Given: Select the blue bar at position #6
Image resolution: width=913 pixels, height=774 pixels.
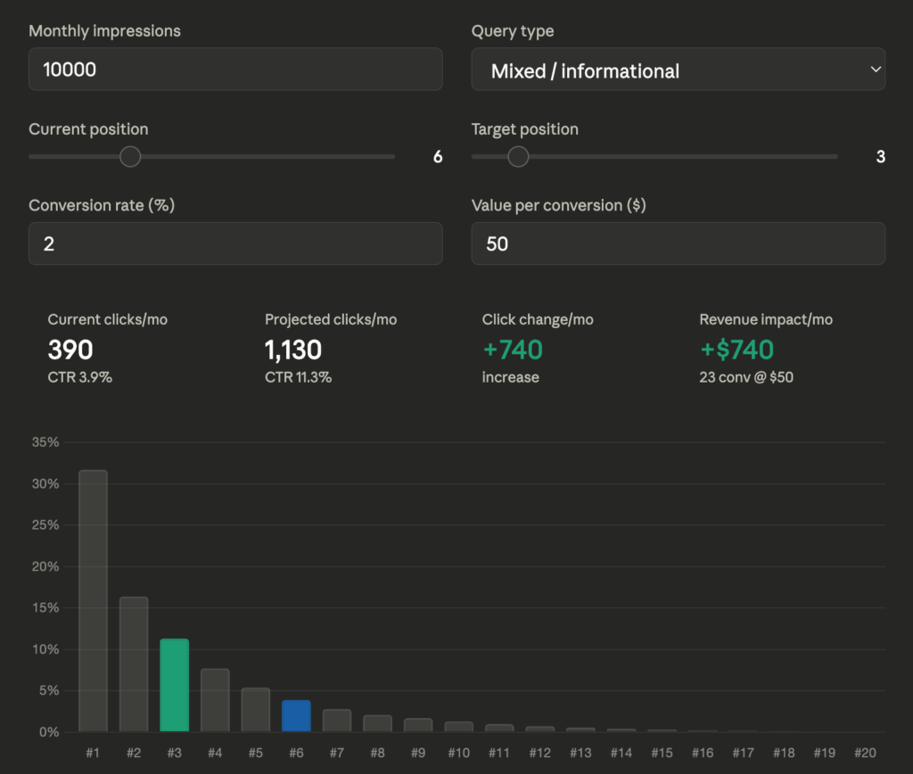Looking at the screenshot, I should coord(296,715).
